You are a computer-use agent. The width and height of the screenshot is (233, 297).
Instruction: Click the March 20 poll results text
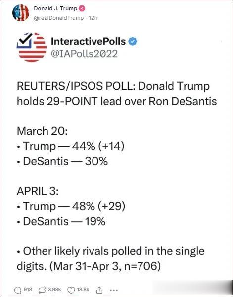pyautogui.click(x=70, y=146)
